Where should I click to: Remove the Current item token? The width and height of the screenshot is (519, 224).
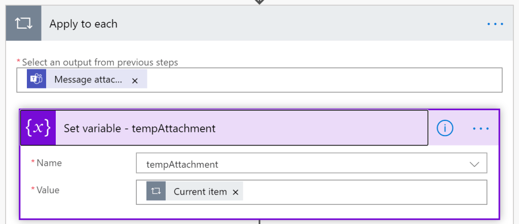coord(235,192)
